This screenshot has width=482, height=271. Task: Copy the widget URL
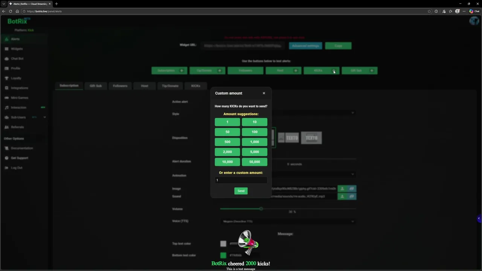coord(338,46)
